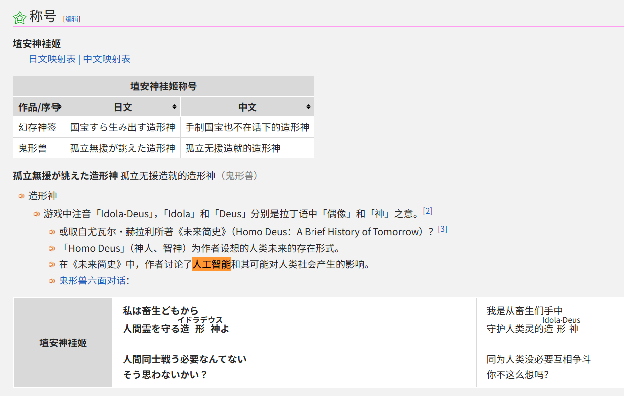Click the 埴安神袢姬称号 table header
This screenshot has width=624, height=396.
click(164, 86)
